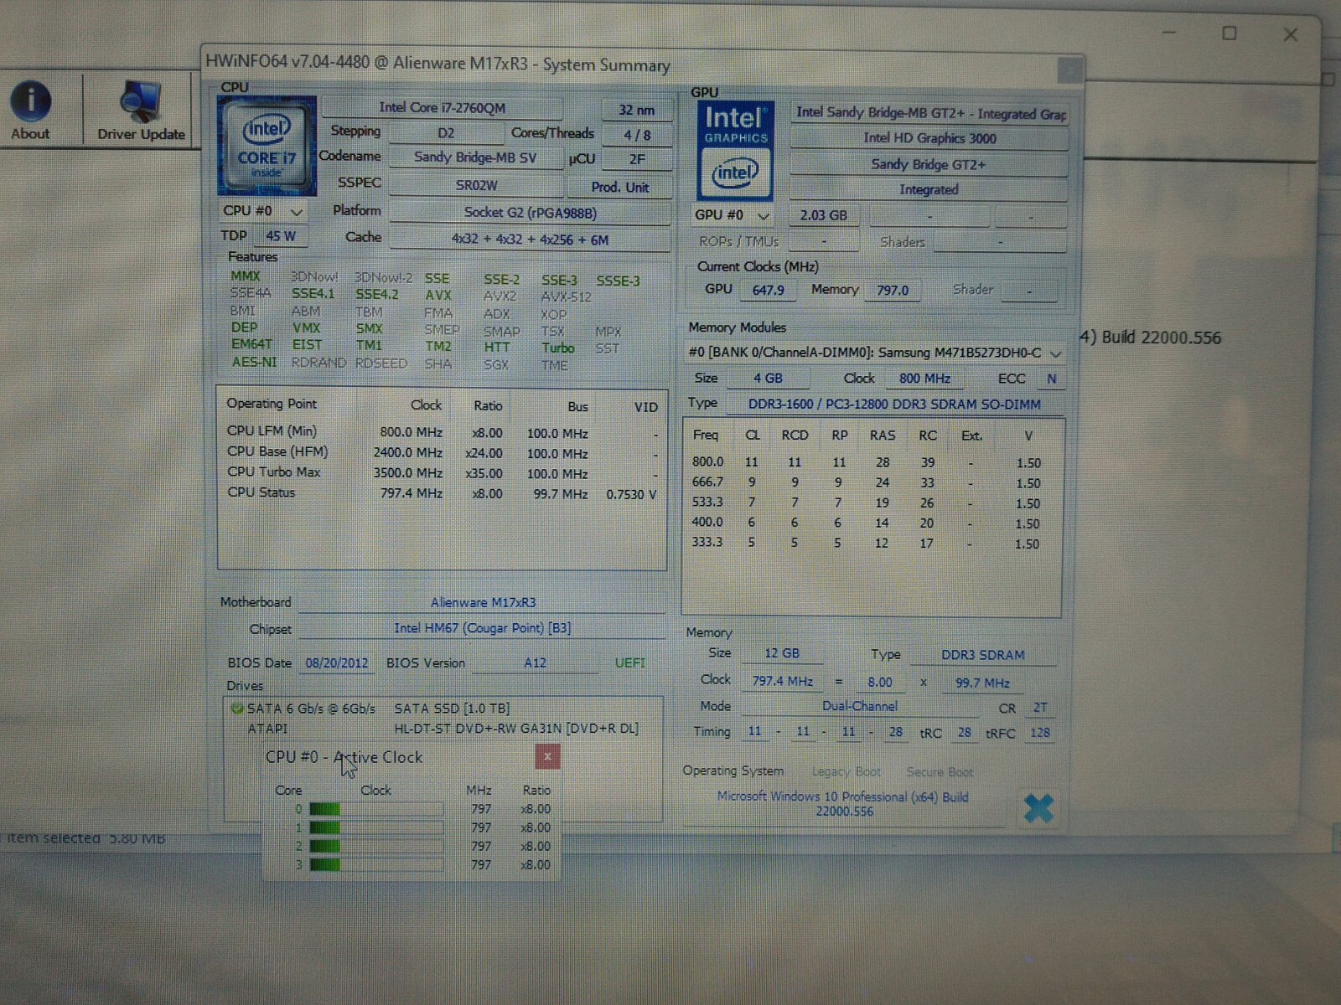The height and width of the screenshot is (1005, 1341).
Task: Click the CPU Status row
Action: [442, 493]
